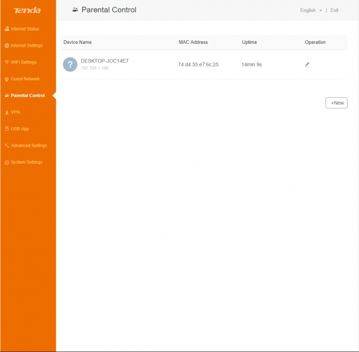Click MAC address 74:d4:35:e7:6c:25
The height and width of the screenshot is (352, 359).
click(198, 65)
